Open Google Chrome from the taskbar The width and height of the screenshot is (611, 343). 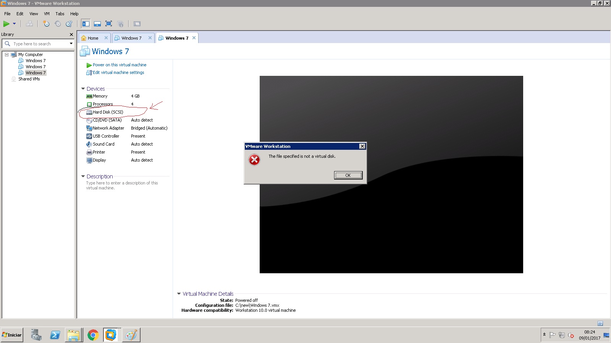click(x=93, y=335)
